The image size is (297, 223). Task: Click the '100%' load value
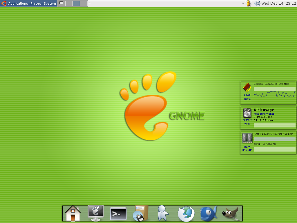tap(247, 99)
